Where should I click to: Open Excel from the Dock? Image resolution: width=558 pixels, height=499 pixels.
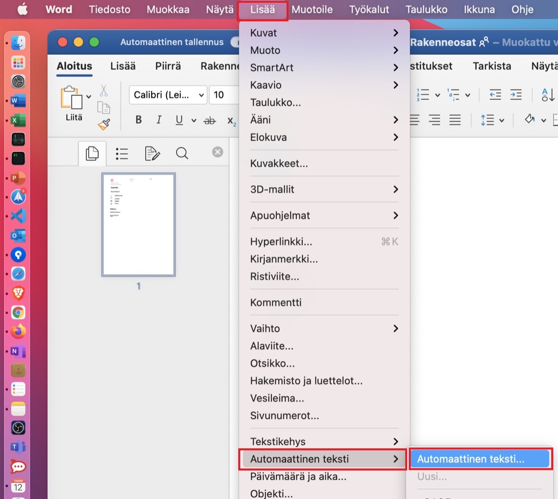(x=18, y=120)
